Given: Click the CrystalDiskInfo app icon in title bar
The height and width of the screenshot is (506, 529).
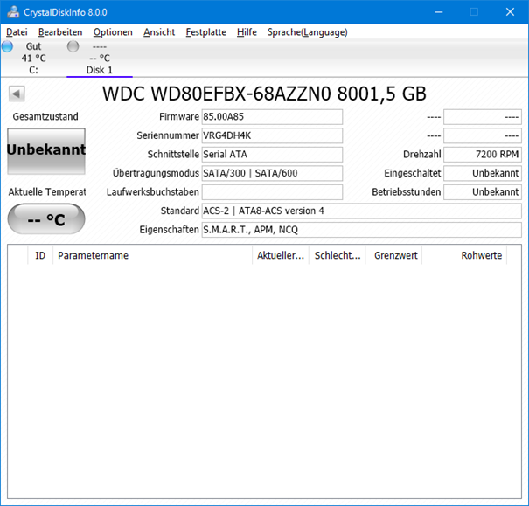Looking at the screenshot, I should [x=13, y=12].
